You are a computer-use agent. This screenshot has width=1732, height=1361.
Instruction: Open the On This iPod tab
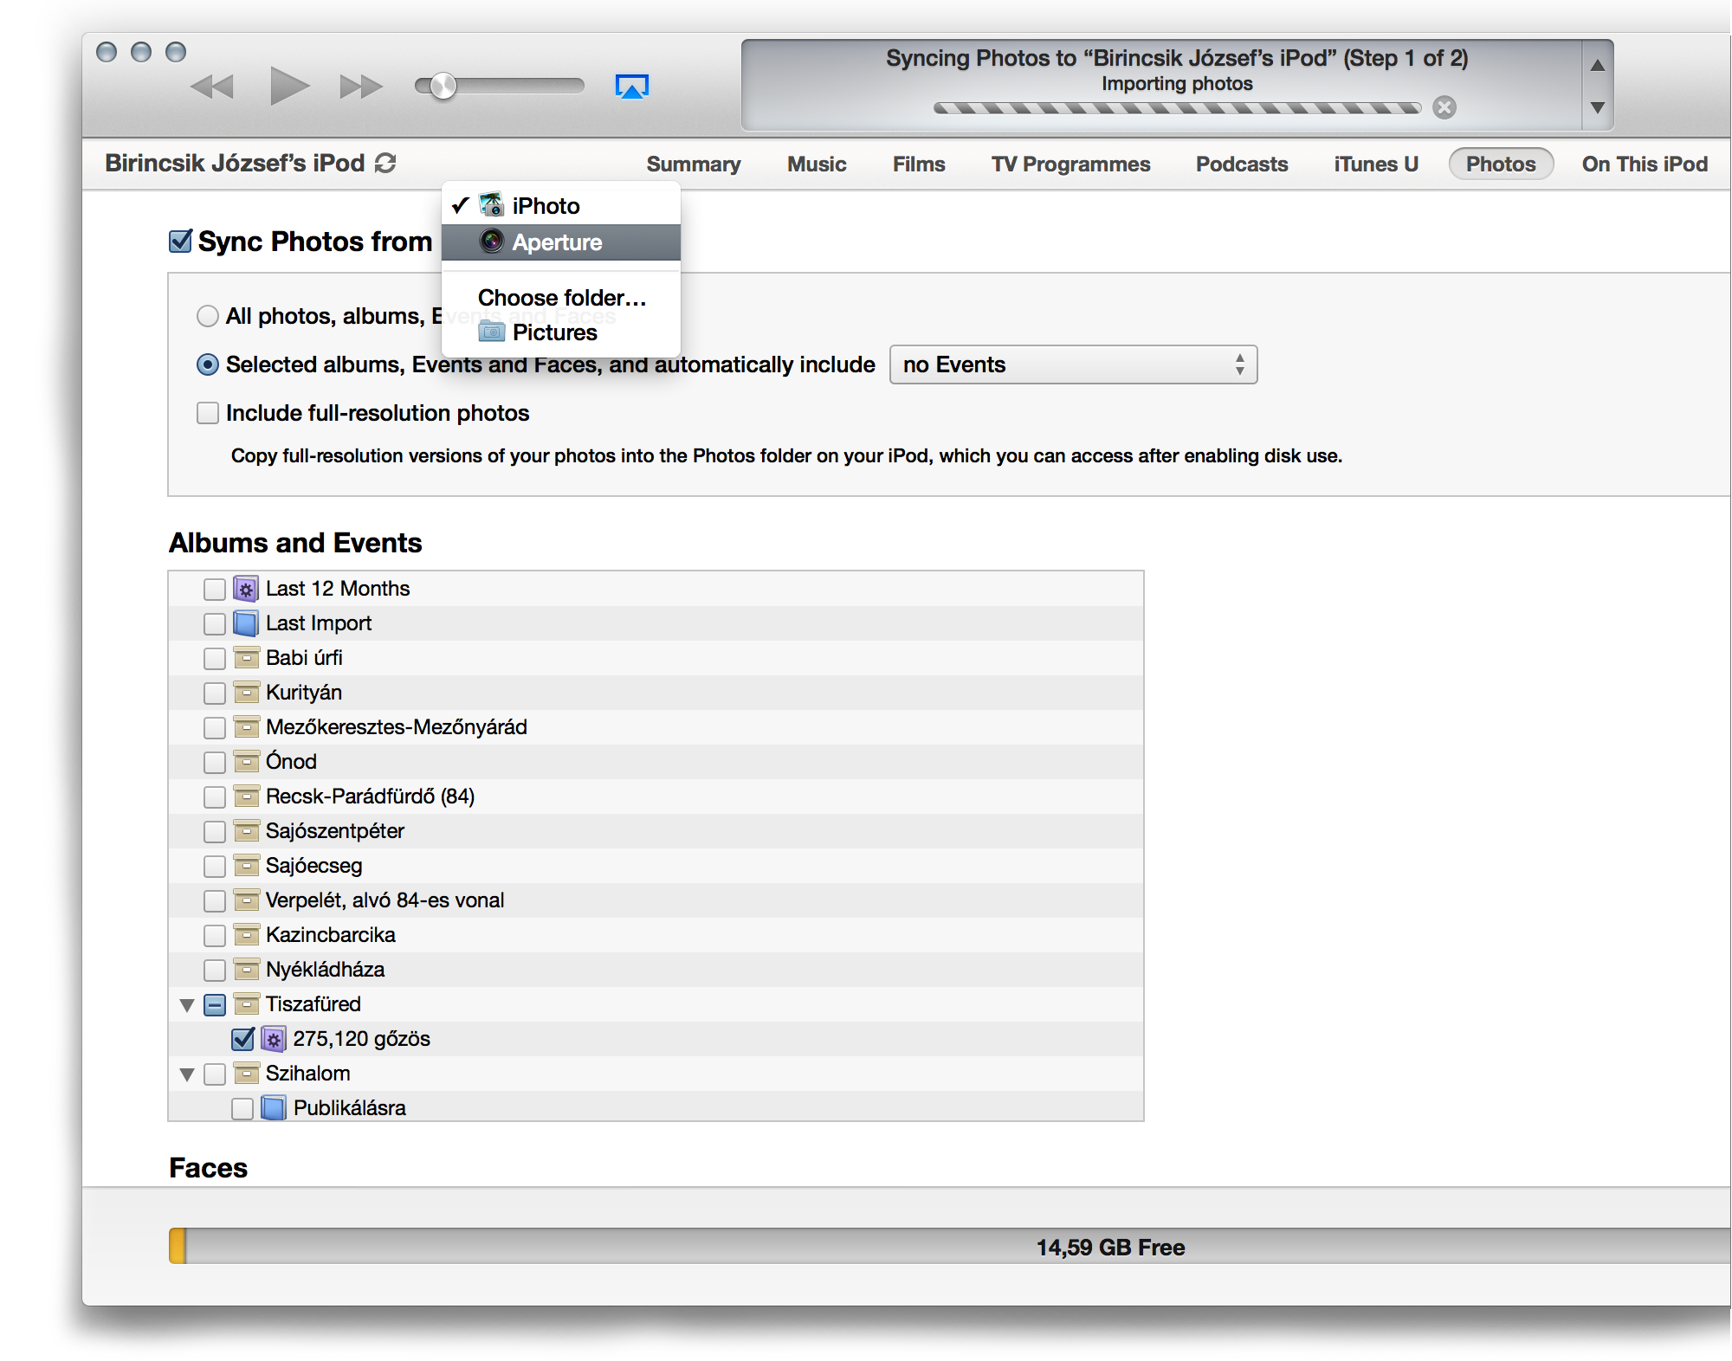(1645, 164)
